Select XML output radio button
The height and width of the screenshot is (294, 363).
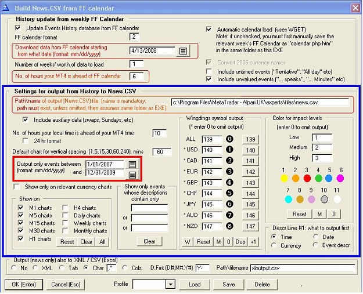[35, 268]
